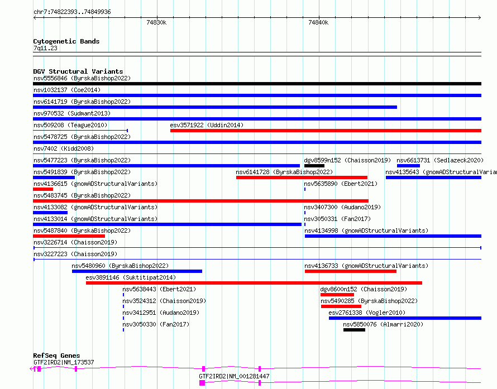Click the nsv5556846 (ByrskaBishop2022) variant label
The image size is (497, 389).
[82, 78]
